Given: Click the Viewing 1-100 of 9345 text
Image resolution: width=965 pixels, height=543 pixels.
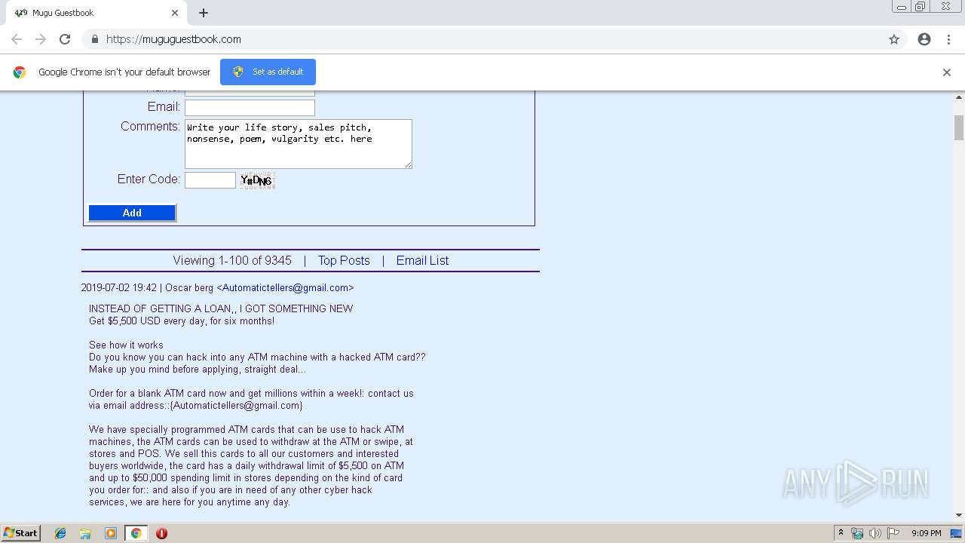Looking at the screenshot, I should pyautogui.click(x=232, y=260).
